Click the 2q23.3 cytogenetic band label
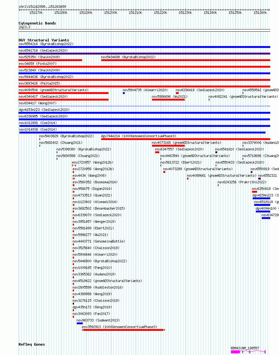Image resolution: width=279 pixels, height=355 pixels. (24, 27)
